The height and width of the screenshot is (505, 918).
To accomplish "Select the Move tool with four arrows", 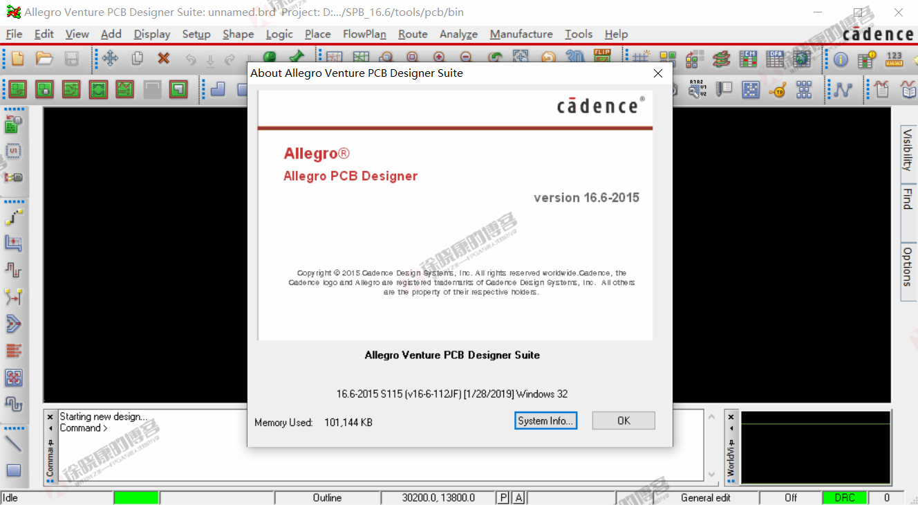I will 110,59.
